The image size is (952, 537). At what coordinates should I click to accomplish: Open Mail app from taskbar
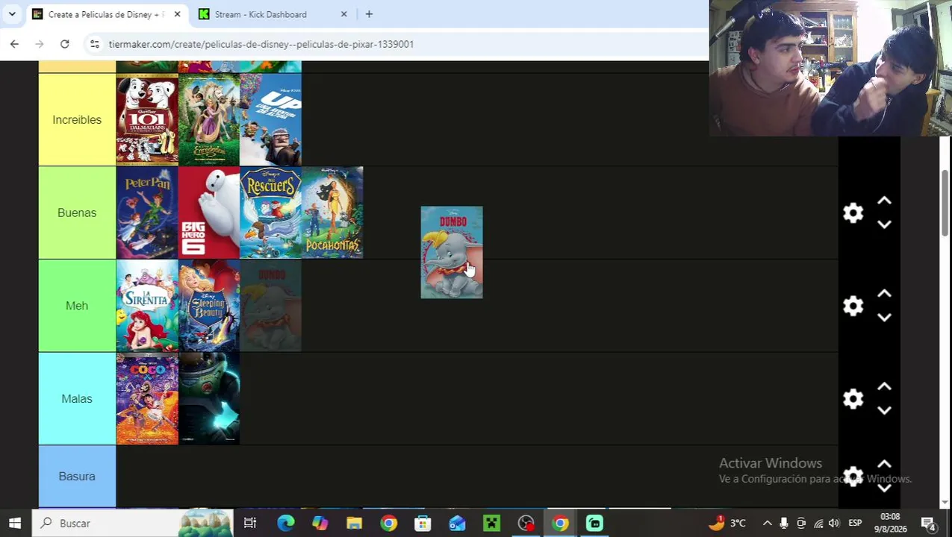(457, 523)
